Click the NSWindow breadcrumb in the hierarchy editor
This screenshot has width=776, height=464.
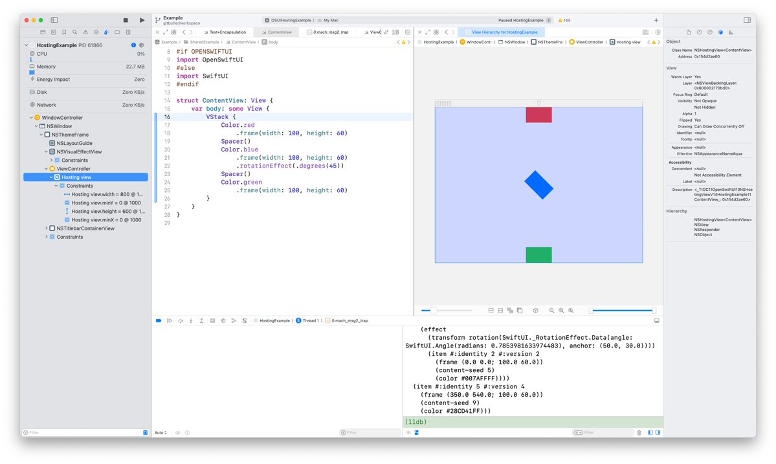tap(512, 42)
